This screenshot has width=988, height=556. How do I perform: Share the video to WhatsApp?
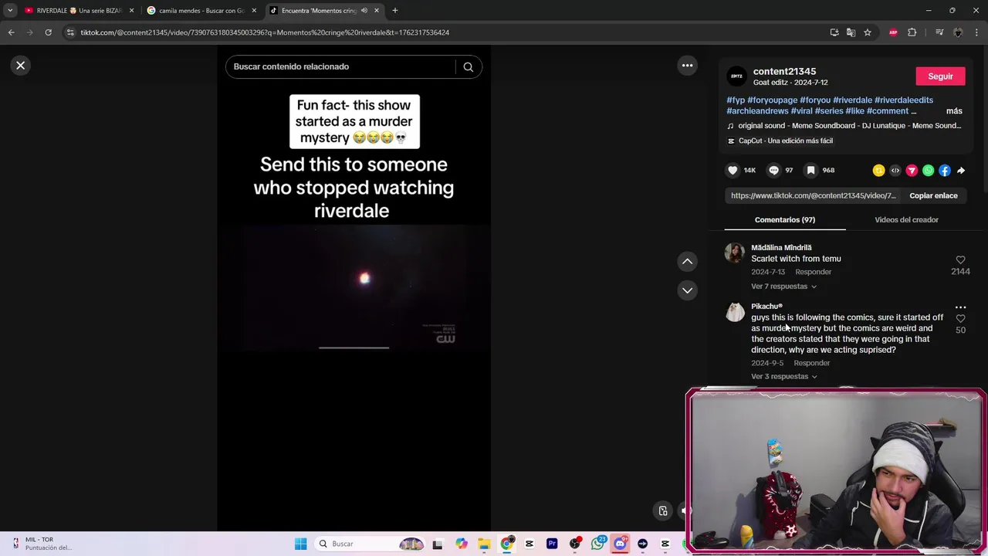928,171
